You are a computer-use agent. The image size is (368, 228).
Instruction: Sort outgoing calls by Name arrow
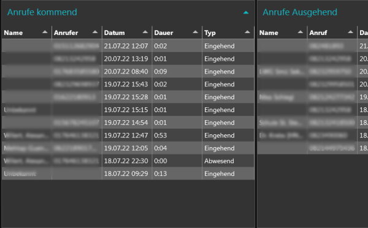click(301, 32)
